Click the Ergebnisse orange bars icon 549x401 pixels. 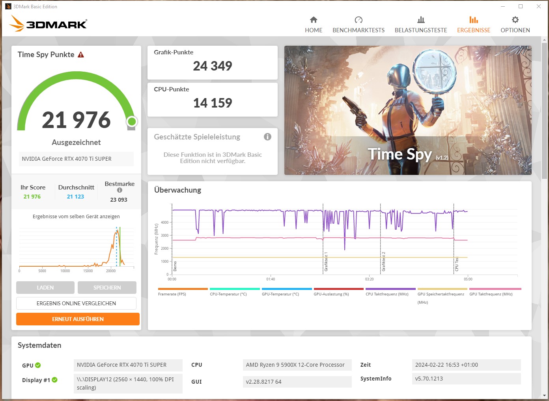click(474, 20)
